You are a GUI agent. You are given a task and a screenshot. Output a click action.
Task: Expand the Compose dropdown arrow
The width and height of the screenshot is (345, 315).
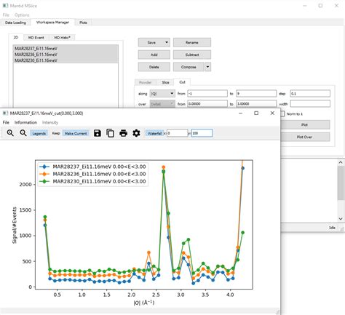[207, 67]
